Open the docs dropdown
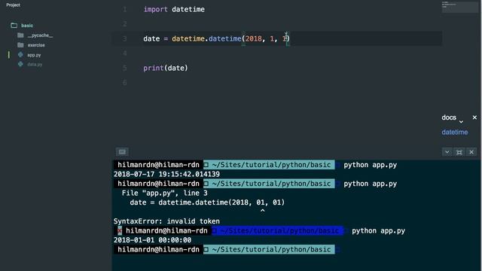482x271 pixels. pos(453,117)
